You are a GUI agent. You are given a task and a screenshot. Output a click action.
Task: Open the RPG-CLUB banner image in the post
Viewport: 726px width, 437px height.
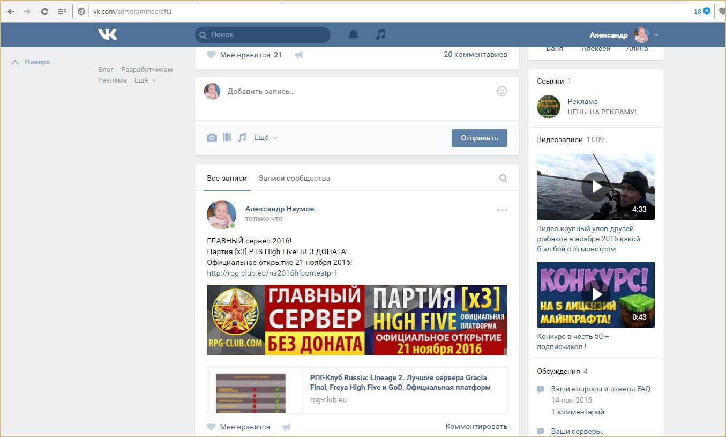[357, 320]
